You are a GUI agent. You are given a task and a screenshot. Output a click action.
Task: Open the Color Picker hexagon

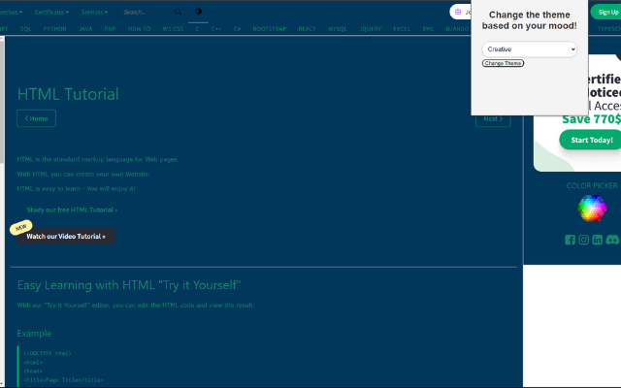(x=592, y=208)
